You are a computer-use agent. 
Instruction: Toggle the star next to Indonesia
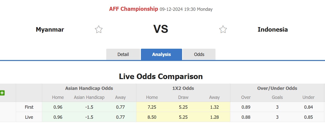223,29
